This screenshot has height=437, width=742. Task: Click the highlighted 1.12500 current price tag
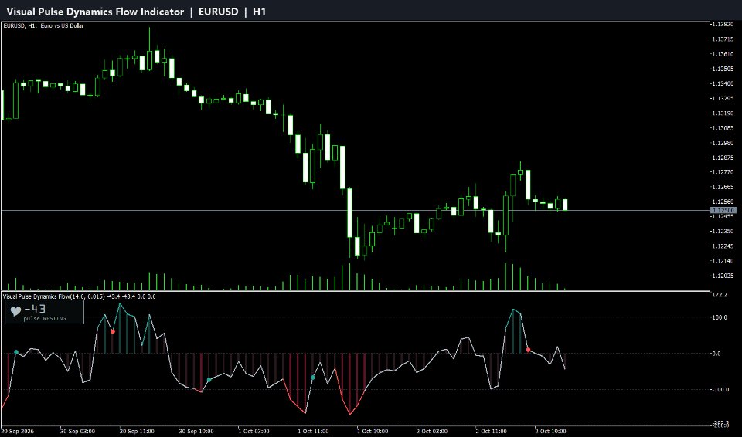[723, 210]
